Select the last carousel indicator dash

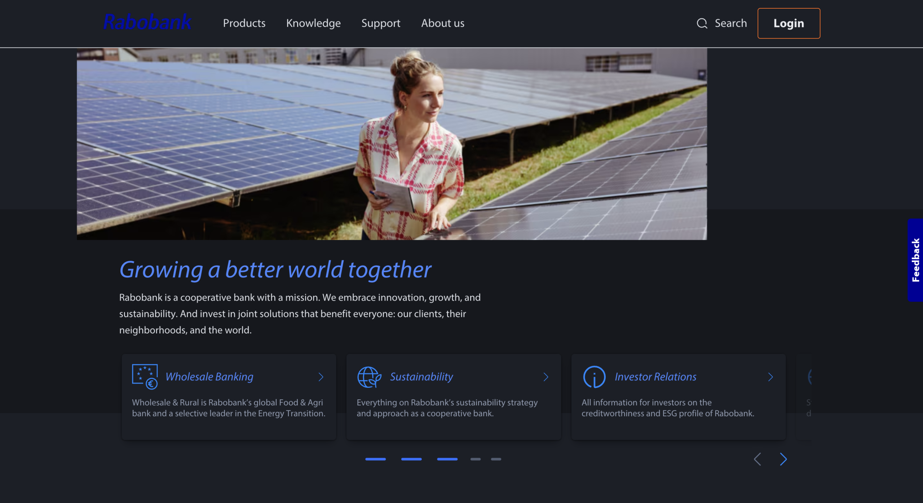tap(496, 459)
